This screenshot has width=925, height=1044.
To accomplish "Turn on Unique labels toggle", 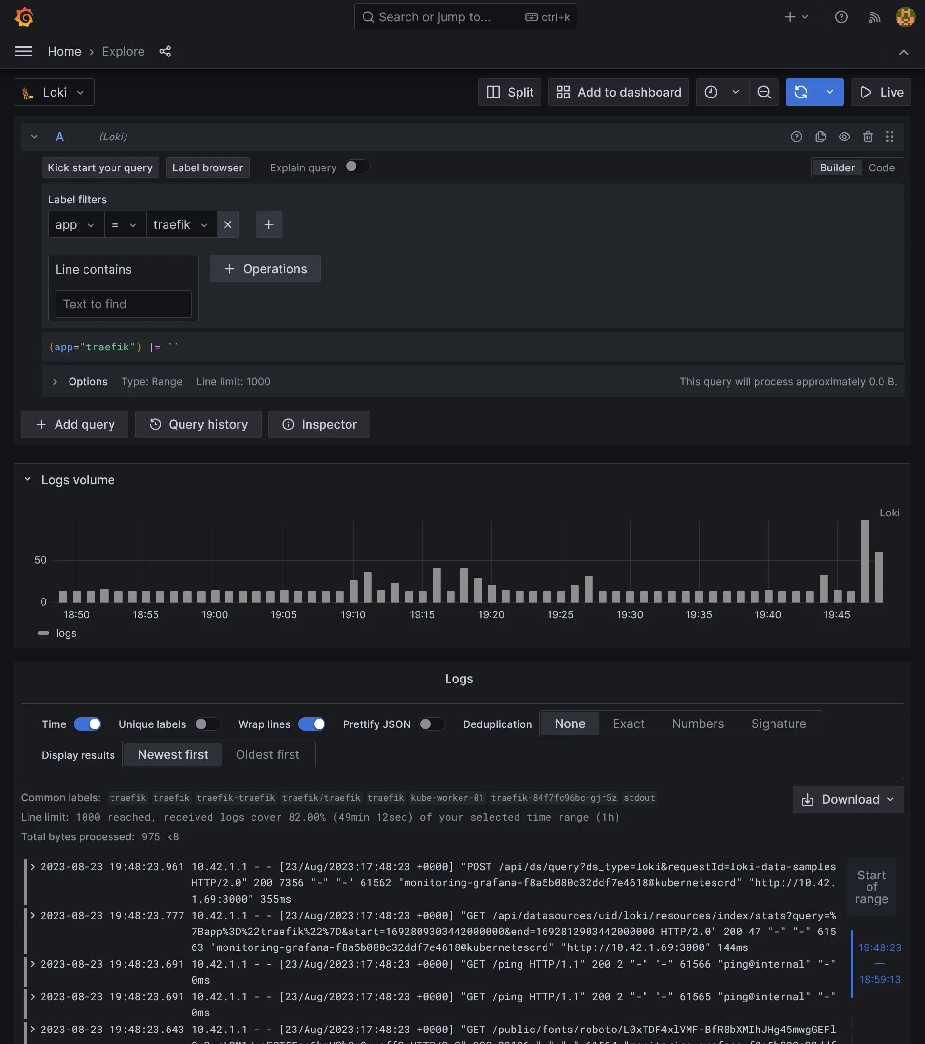I will tap(207, 724).
